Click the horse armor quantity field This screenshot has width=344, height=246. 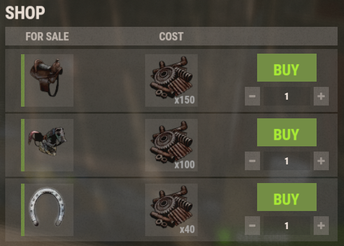pyautogui.click(x=287, y=161)
